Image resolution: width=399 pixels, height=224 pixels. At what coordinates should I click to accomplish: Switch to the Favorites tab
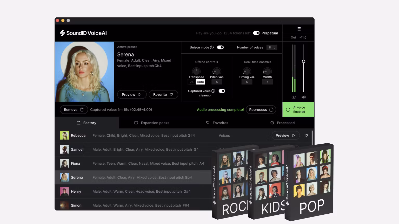pos(217,123)
